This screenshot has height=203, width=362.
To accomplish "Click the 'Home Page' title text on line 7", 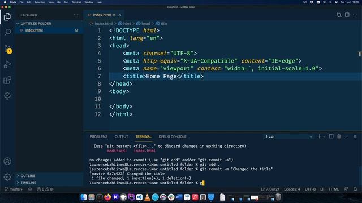I will [161, 76].
